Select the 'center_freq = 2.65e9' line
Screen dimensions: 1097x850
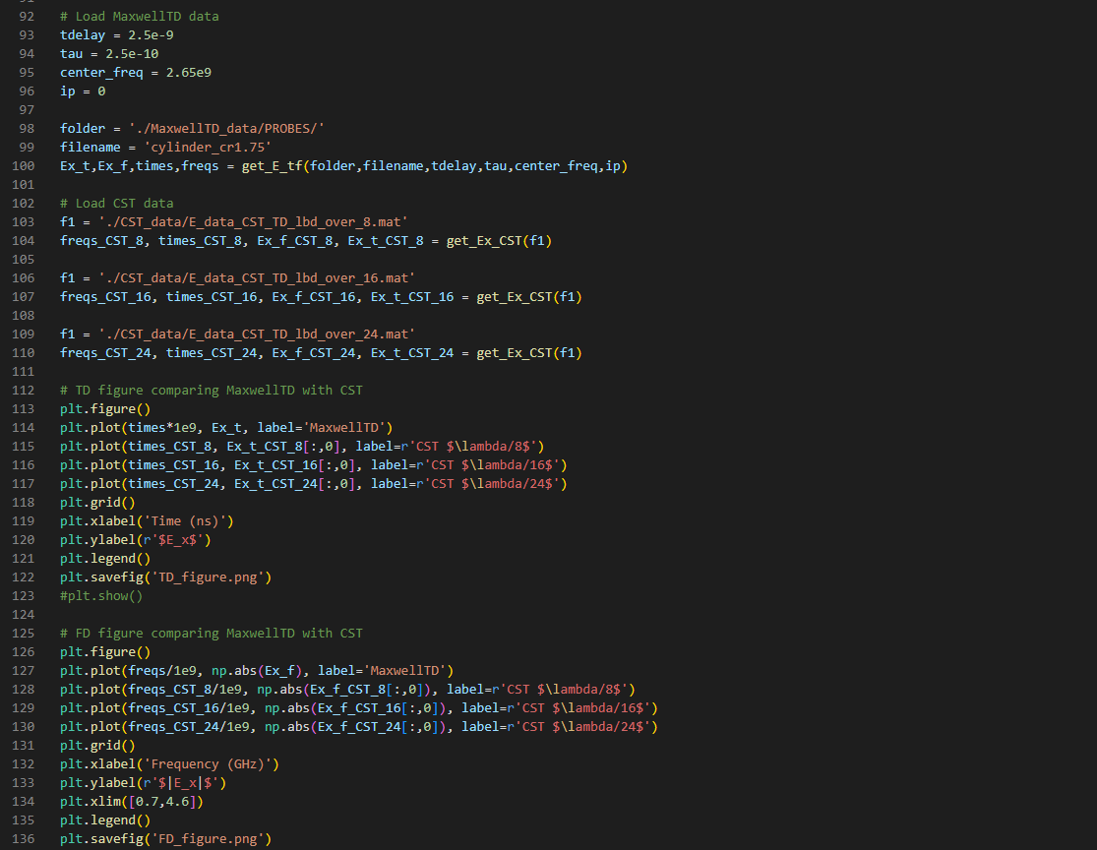click(x=136, y=73)
